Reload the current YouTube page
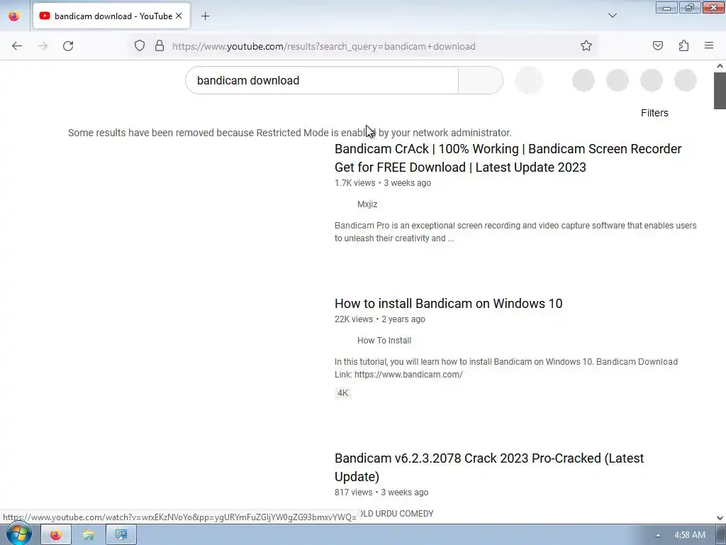Viewport: 726px width, 545px height. (68, 46)
